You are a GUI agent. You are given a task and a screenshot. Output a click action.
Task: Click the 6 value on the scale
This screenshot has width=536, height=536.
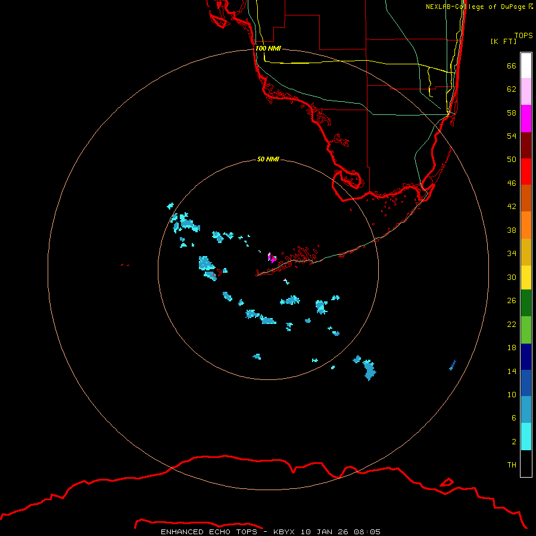[514, 417]
